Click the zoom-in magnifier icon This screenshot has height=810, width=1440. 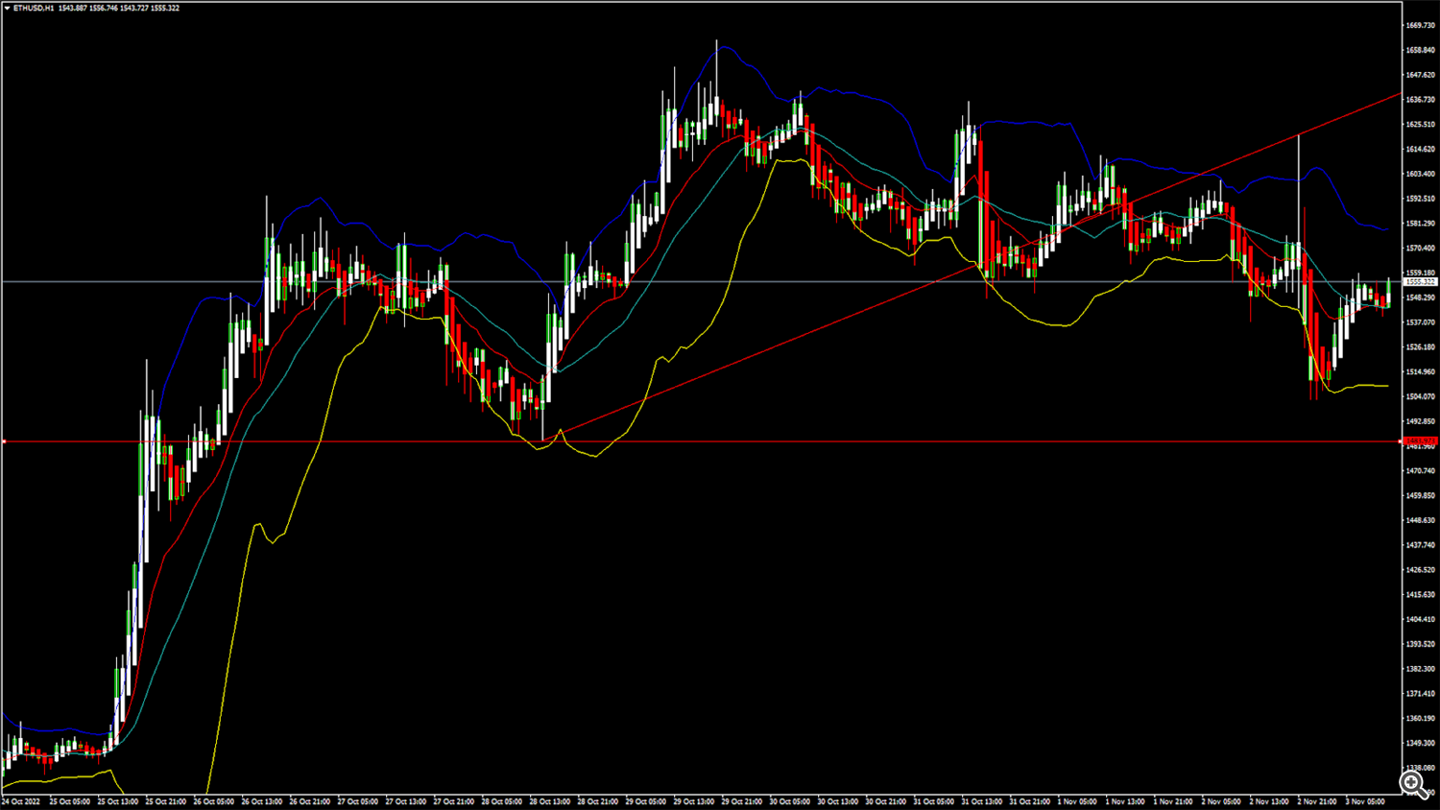1412,784
